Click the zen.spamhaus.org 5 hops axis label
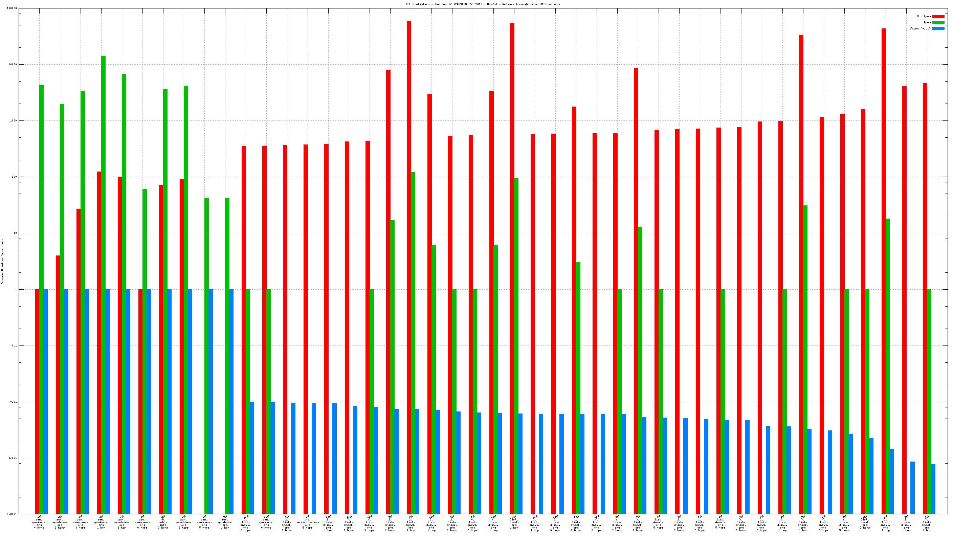This screenshot has width=953, height=536. coord(204,522)
